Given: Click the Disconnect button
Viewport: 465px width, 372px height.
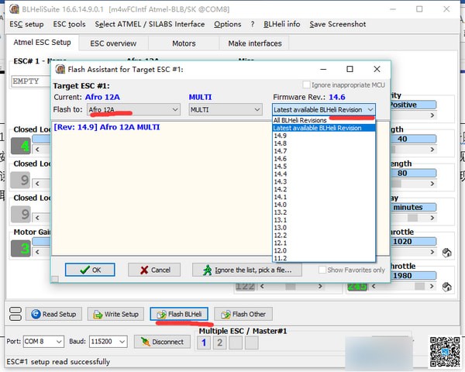Looking at the screenshot, I should 162,342.
